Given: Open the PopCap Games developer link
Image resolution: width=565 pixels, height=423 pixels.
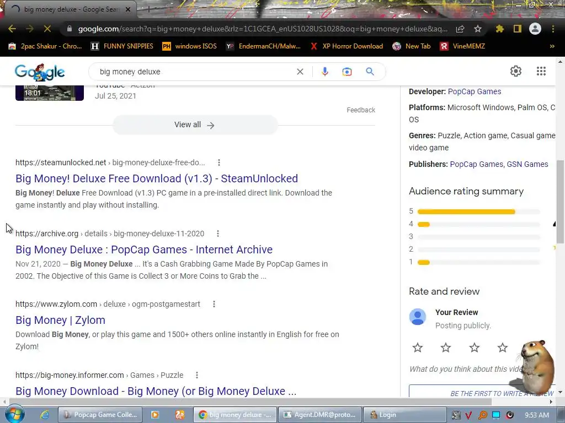Looking at the screenshot, I should 474,91.
